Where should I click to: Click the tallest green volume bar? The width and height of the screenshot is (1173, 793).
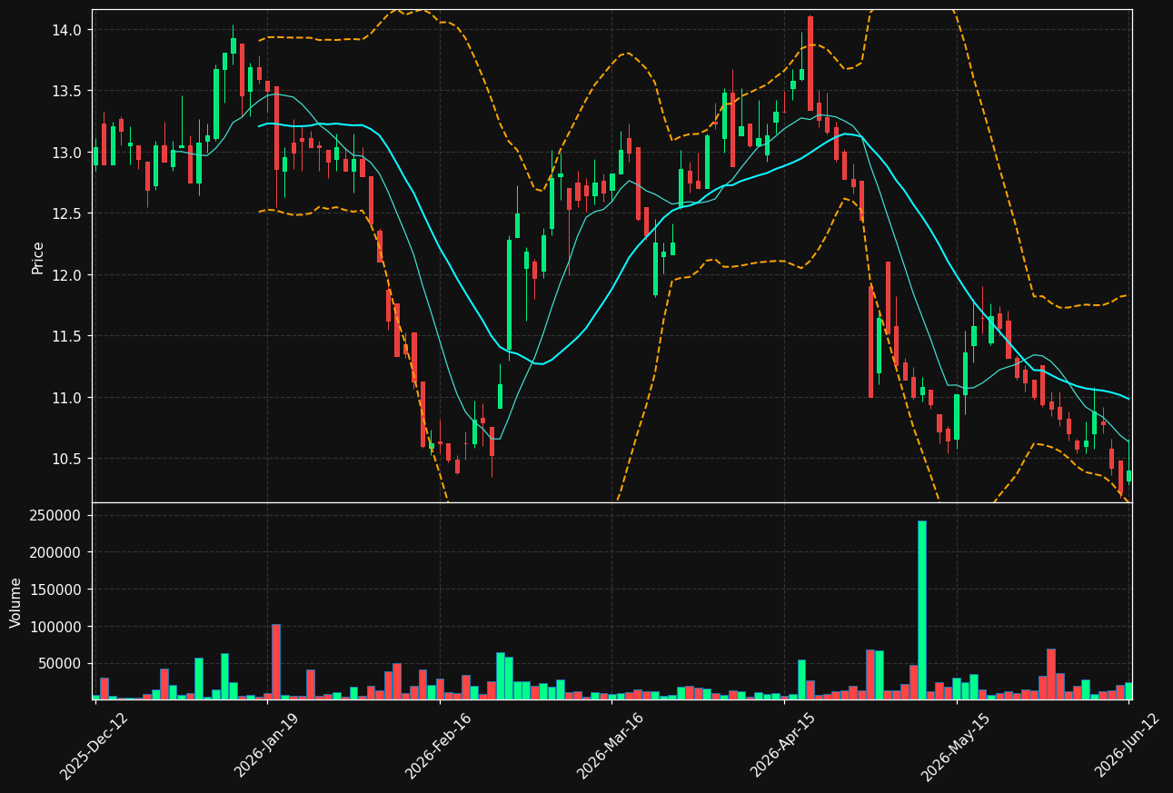tap(922, 610)
